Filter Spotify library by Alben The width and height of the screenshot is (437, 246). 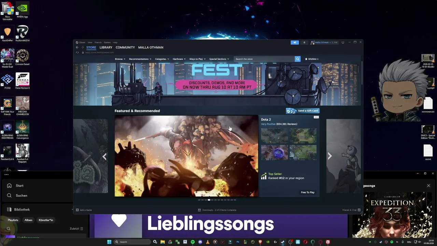point(28,220)
